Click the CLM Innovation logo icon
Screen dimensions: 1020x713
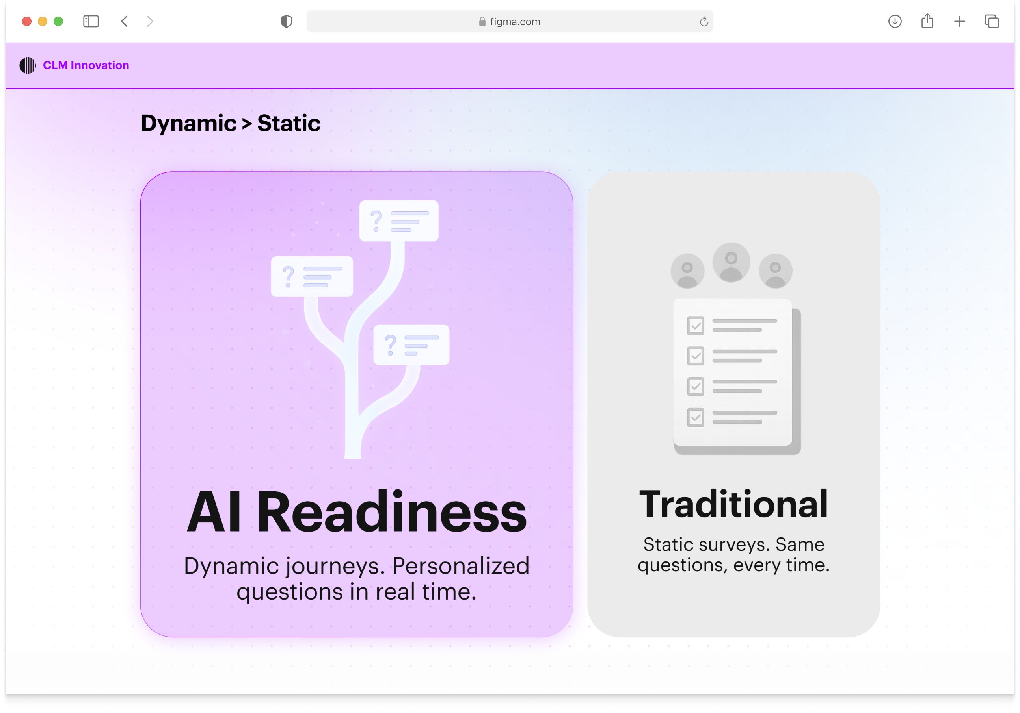point(28,65)
